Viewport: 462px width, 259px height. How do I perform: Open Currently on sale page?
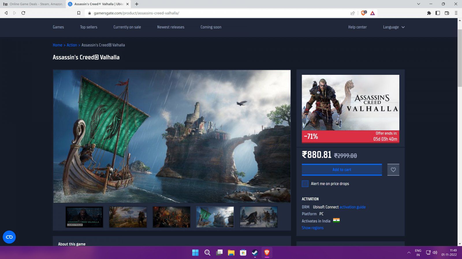point(127,27)
